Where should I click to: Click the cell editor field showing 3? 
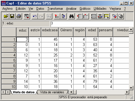click(x=92, y=24)
